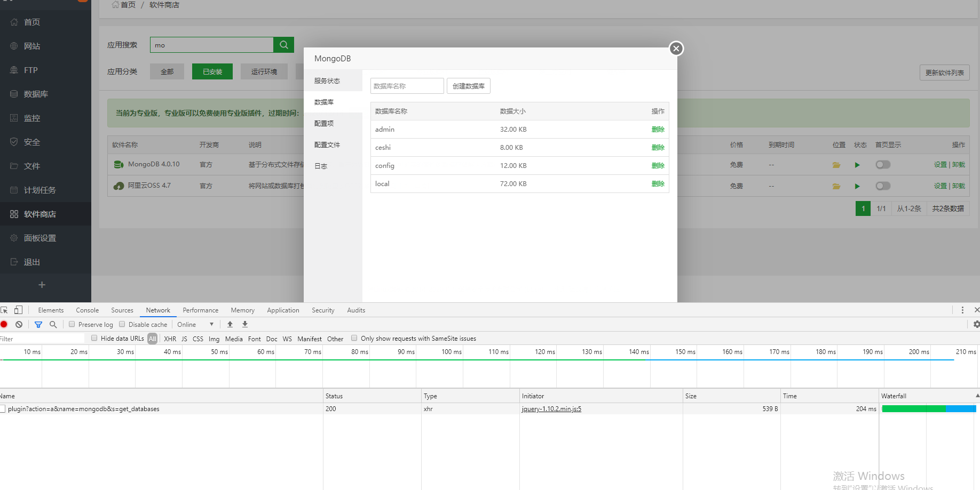Click the 创建数据库 button
Image resolution: width=980 pixels, height=490 pixels.
click(x=469, y=86)
